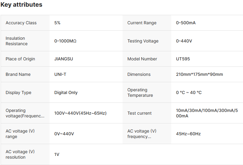This screenshot has height=165, width=243.
Task: Click the truncated Operating voltage(Frequenc... label
Action: pos(25,113)
